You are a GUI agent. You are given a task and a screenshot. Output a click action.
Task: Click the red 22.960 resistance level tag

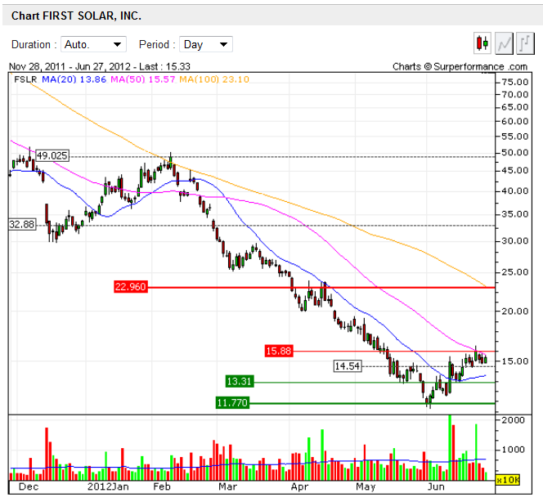point(130,287)
